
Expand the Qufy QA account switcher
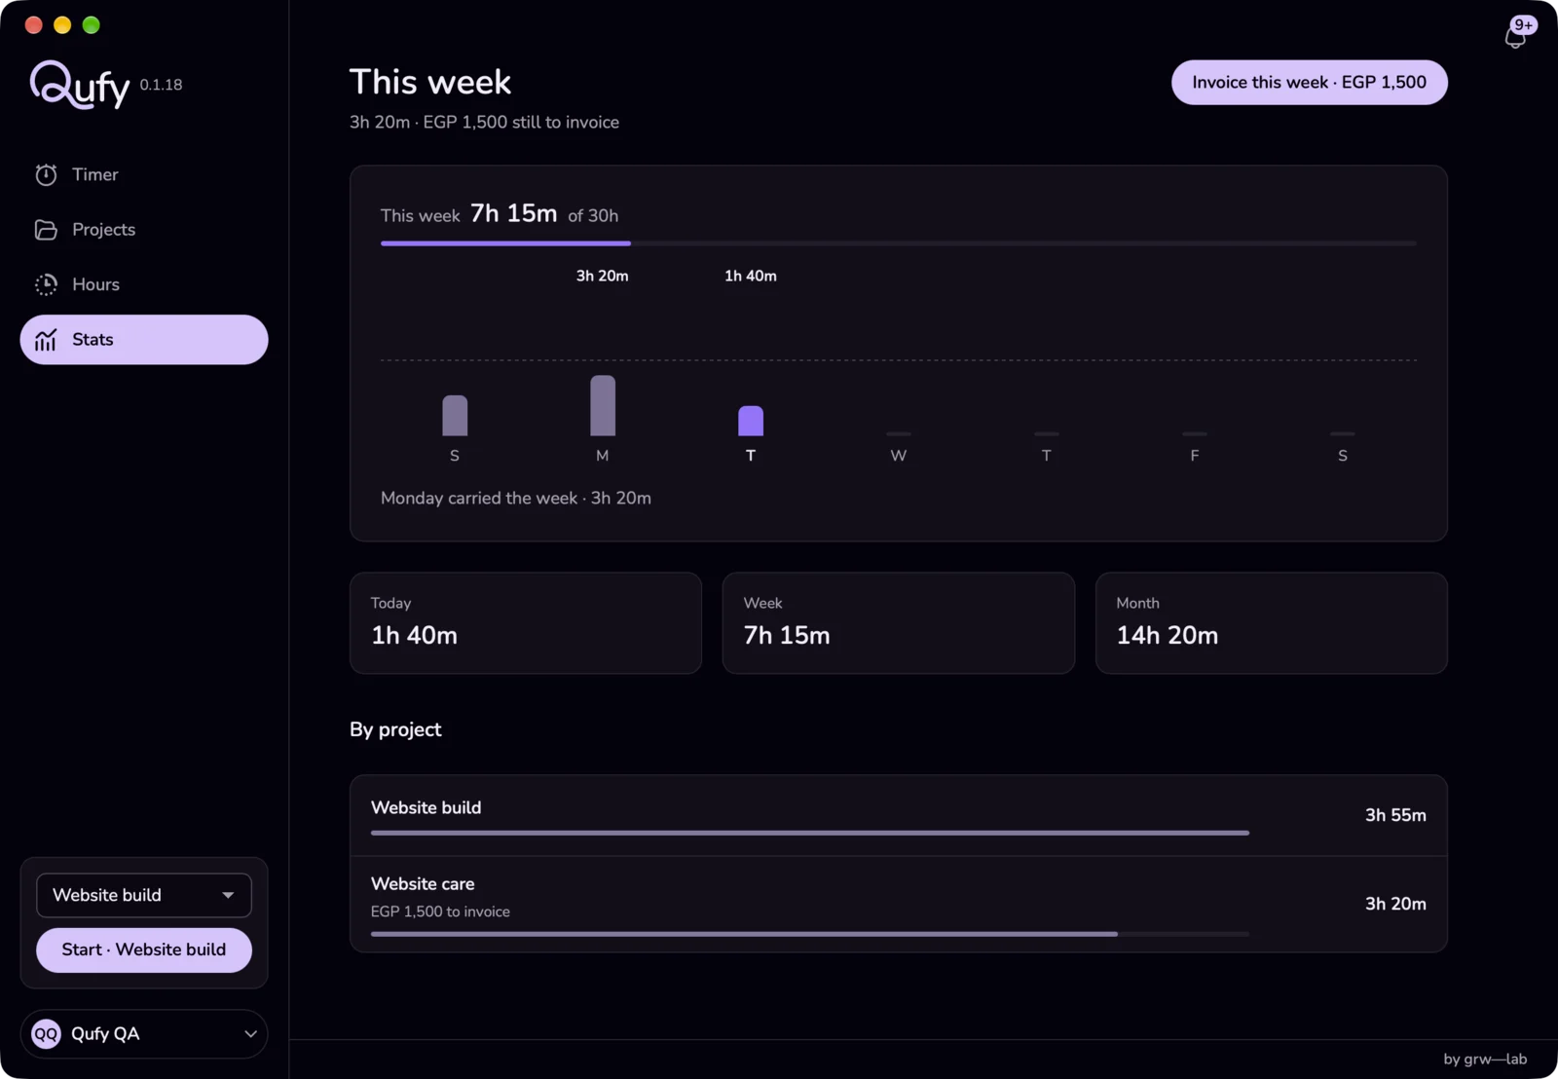click(143, 1034)
